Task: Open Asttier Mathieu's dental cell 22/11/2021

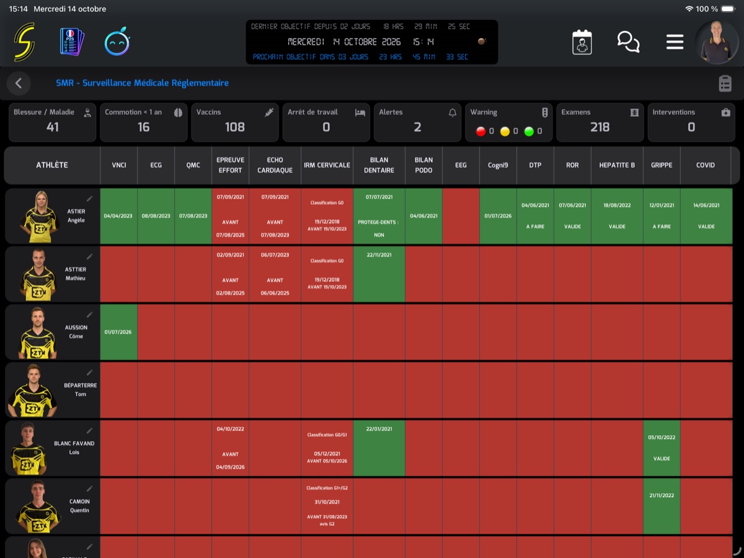Action: (x=379, y=274)
